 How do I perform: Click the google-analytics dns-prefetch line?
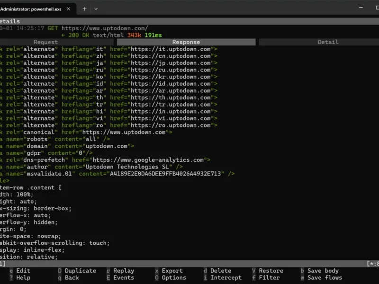tap(105, 160)
